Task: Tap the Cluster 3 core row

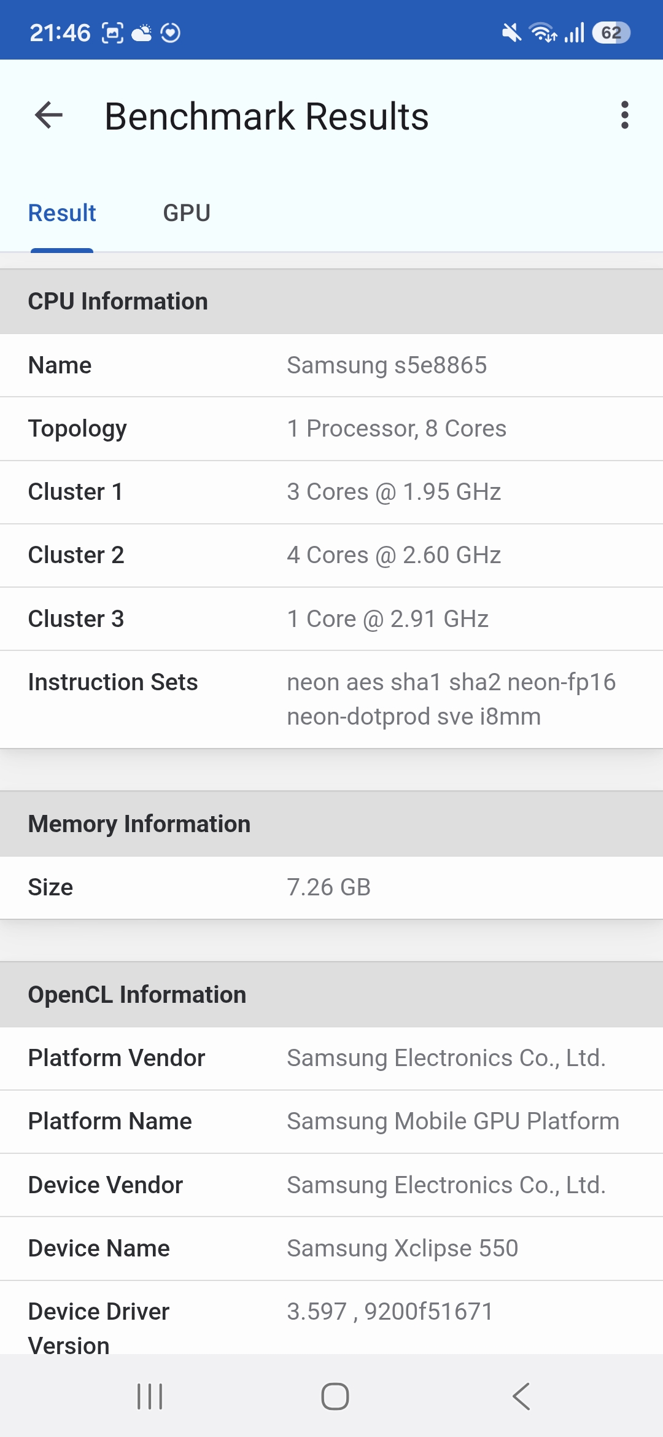Action: (331, 619)
